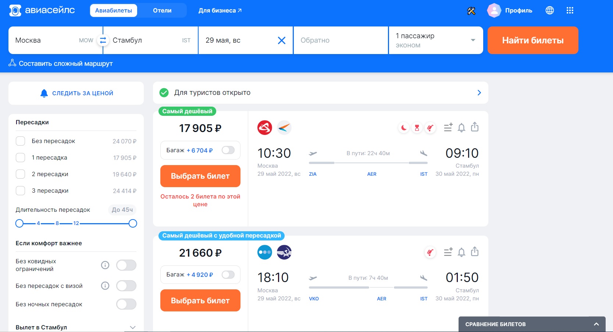Click the VKO airport code
613x332 pixels.
click(314, 299)
